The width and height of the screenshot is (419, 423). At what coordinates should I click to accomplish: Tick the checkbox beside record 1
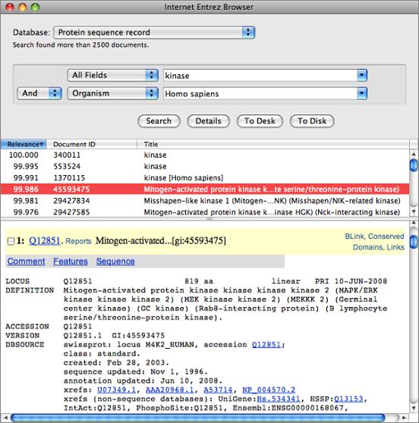pos(11,241)
